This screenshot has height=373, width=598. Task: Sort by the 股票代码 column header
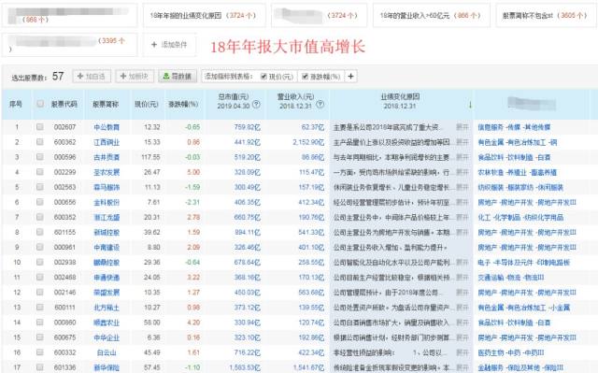[64, 104]
